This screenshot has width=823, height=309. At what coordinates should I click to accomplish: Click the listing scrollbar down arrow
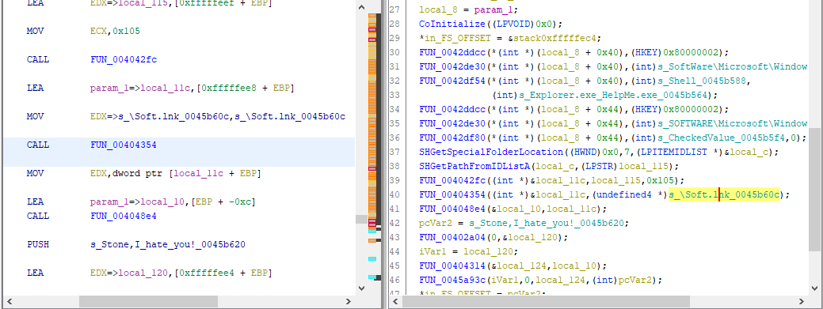click(361, 288)
